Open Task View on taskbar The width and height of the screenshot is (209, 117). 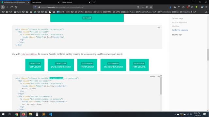9,114
